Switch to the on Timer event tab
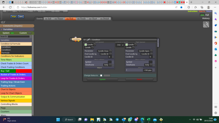219x123 pixels. pyautogui.click(x=59, y=19)
